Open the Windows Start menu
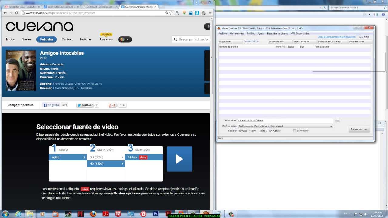The width and height of the screenshot is (388, 218). tap(6, 214)
